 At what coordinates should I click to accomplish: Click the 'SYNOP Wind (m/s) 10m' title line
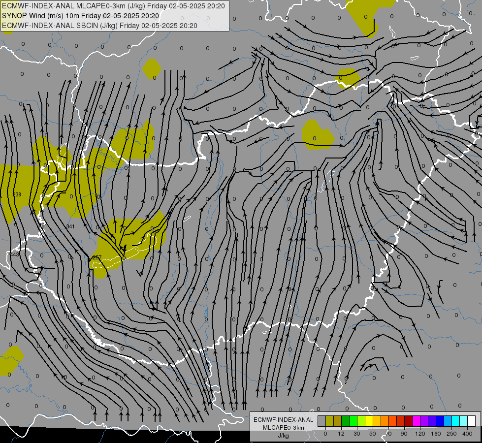pyautogui.click(x=81, y=16)
